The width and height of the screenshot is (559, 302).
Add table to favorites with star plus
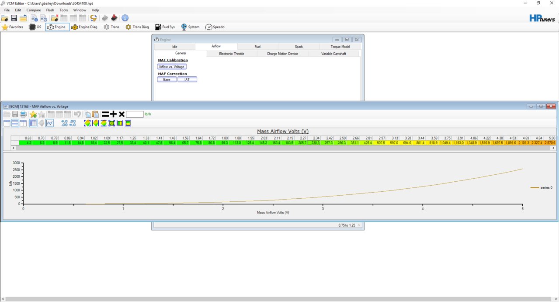[x=33, y=114]
